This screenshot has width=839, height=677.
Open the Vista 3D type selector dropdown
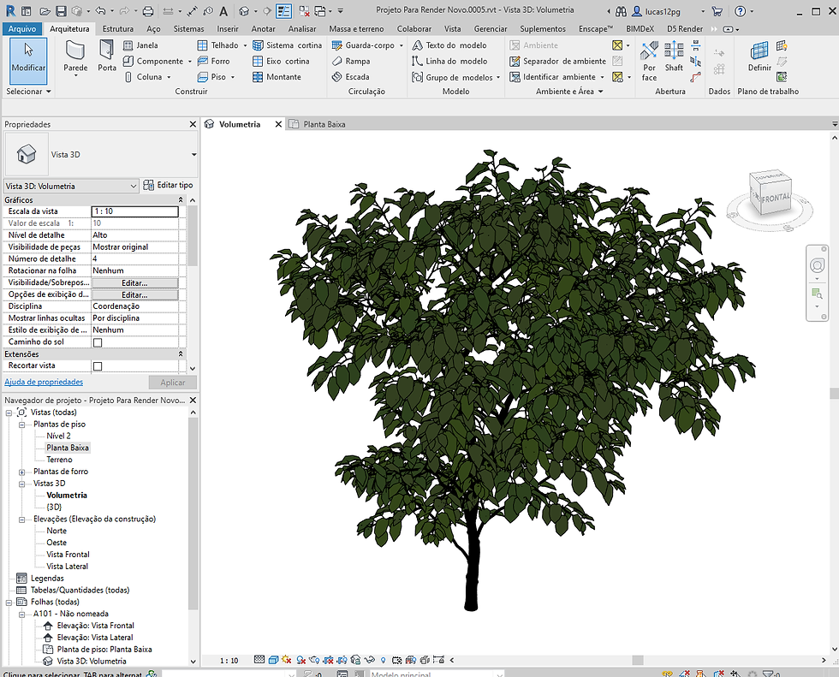tap(193, 155)
